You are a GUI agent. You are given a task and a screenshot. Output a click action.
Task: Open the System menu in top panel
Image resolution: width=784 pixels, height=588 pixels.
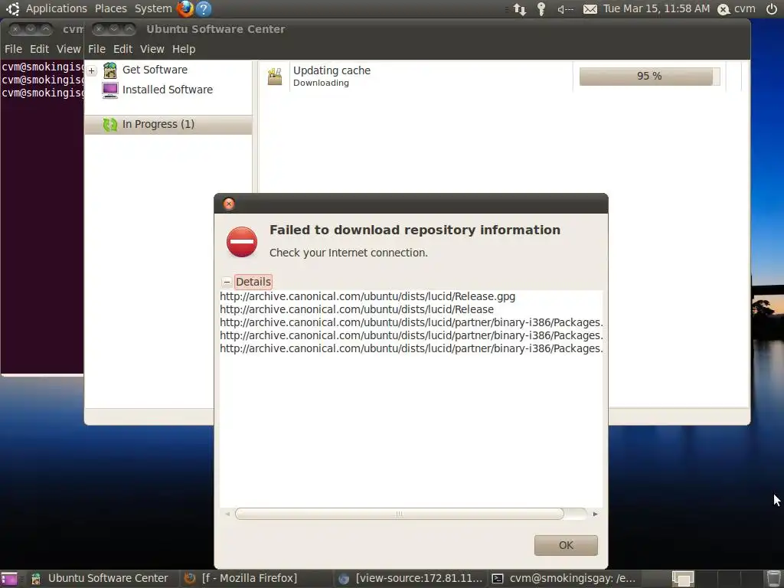(153, 8)
